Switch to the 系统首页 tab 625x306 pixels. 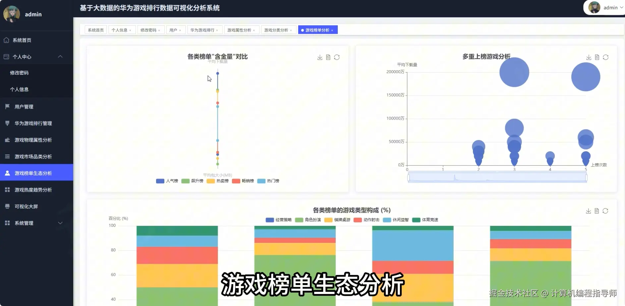click(96, 30)
